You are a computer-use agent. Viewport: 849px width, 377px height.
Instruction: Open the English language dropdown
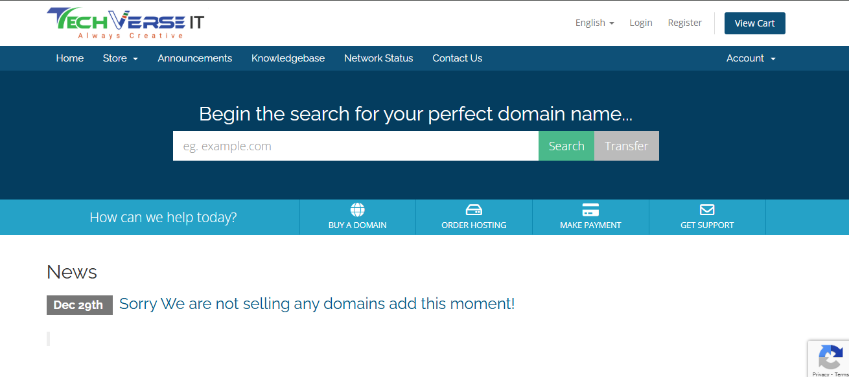coord(594,23)
